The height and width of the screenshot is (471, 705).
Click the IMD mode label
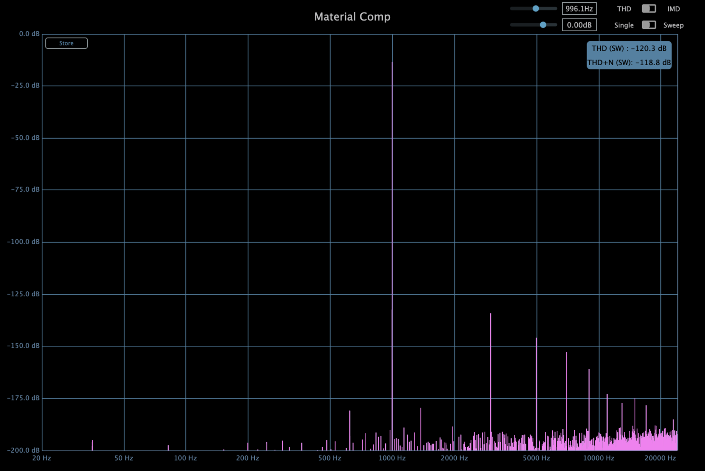673,9
